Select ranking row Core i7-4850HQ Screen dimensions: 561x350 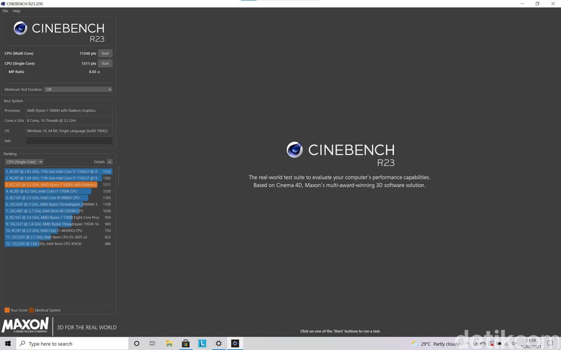58,230
